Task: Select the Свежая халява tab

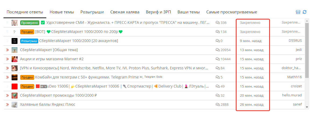Action: point(125,12)
